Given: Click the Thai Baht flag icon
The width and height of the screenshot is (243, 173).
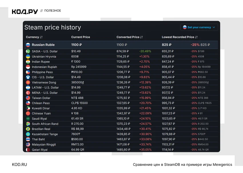Looking at the screenshot, I should pos(28,139).
